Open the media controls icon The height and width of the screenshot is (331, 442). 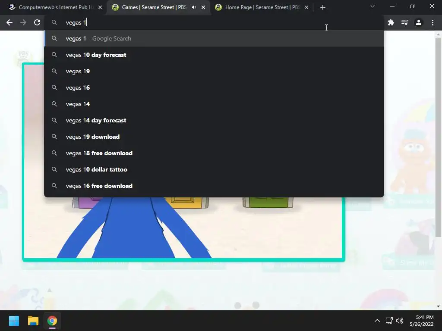[404, 22]
